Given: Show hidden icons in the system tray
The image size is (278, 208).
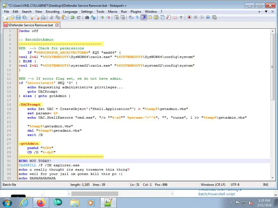Looking at the screenshot, I should coord(231,203).
